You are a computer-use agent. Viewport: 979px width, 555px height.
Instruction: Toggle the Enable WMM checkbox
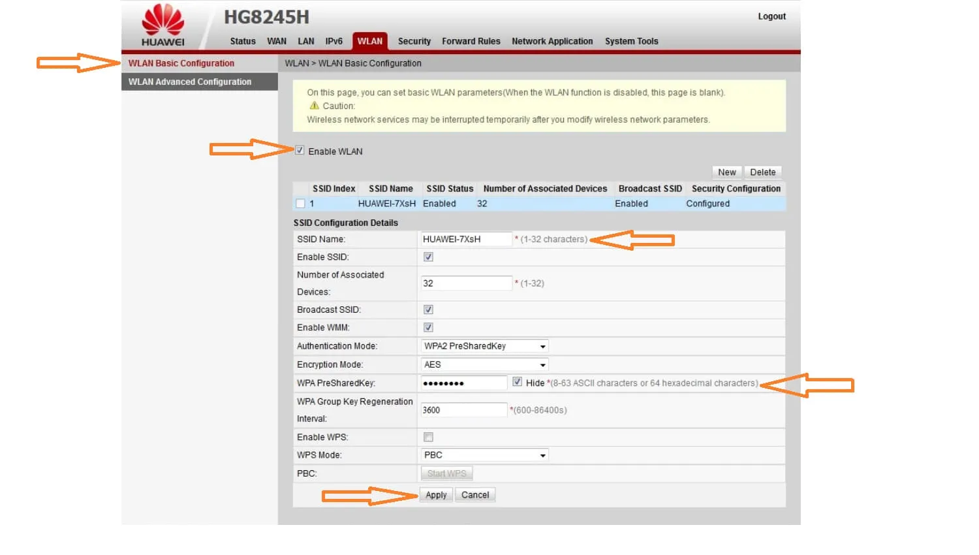point(428,327)
